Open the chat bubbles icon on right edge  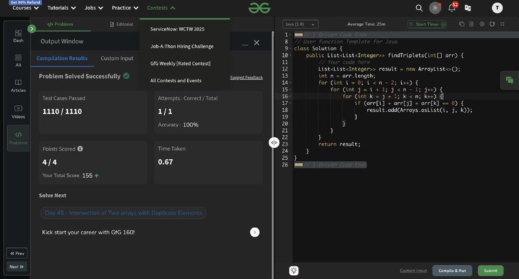click(x=509, y=80)
